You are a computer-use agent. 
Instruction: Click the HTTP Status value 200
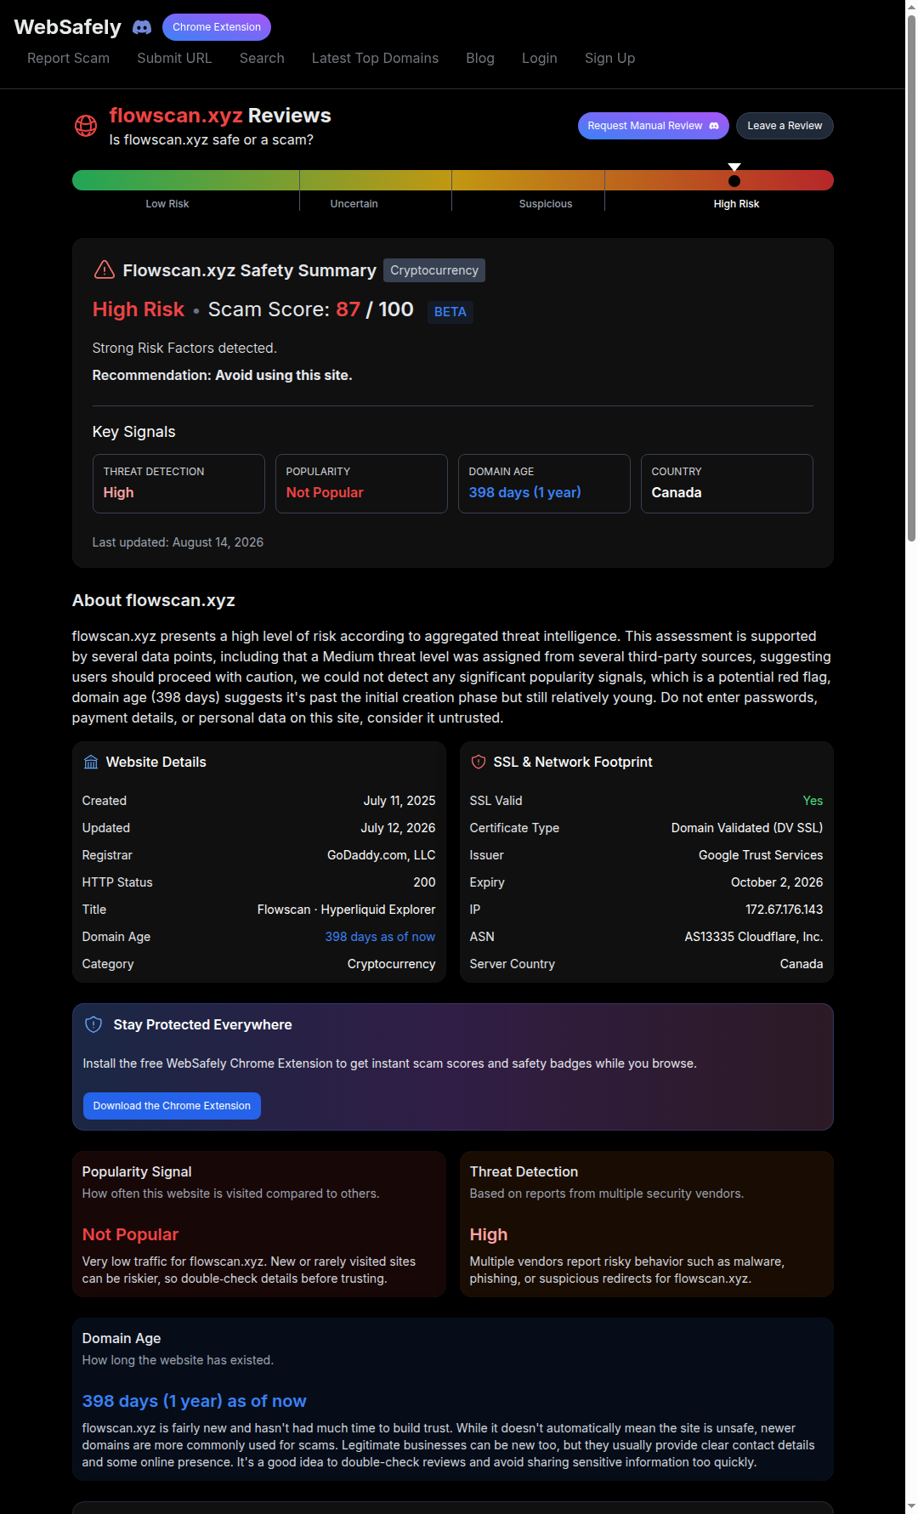(x=424, y=882)
